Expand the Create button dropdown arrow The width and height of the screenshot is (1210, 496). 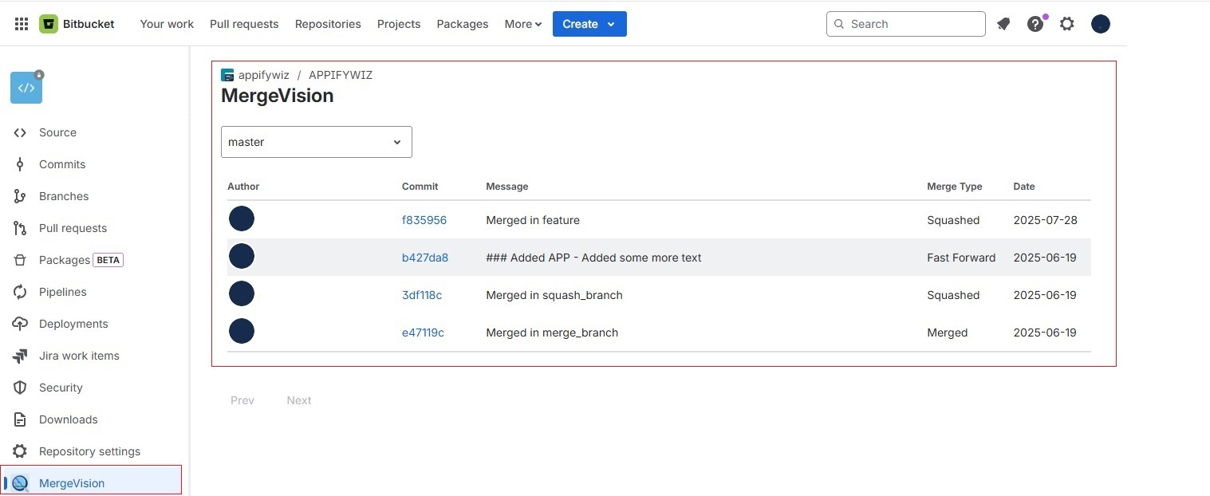point(609,24)
